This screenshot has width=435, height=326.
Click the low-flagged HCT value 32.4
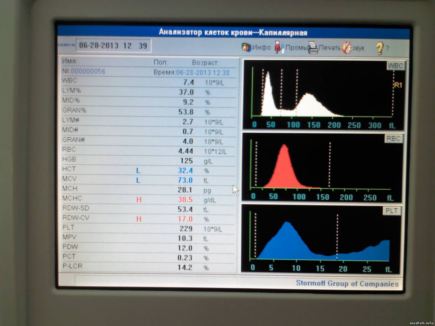coord(185,170)
